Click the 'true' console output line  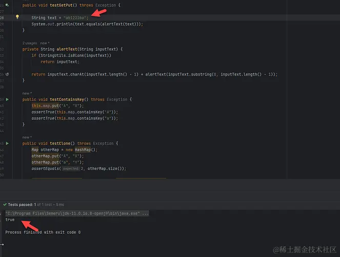[10, 219]
